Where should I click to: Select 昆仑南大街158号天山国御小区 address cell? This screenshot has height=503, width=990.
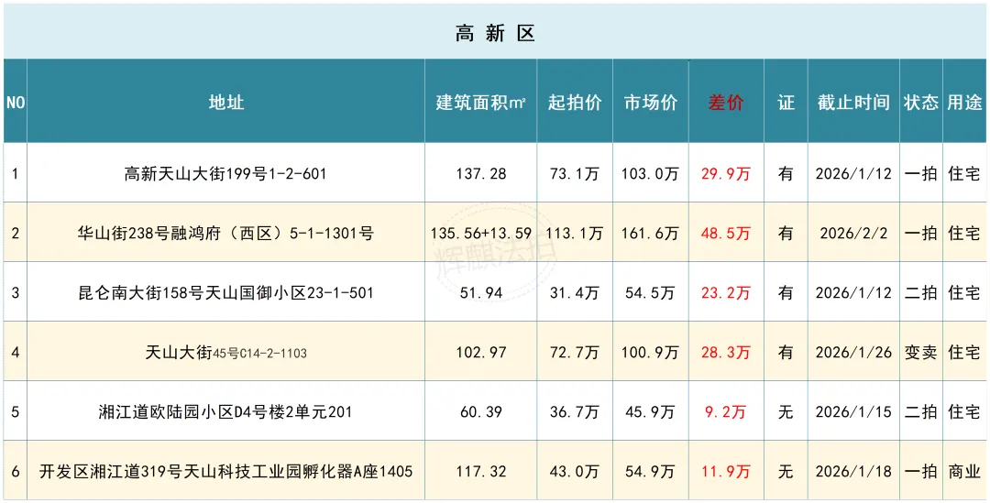225,293
